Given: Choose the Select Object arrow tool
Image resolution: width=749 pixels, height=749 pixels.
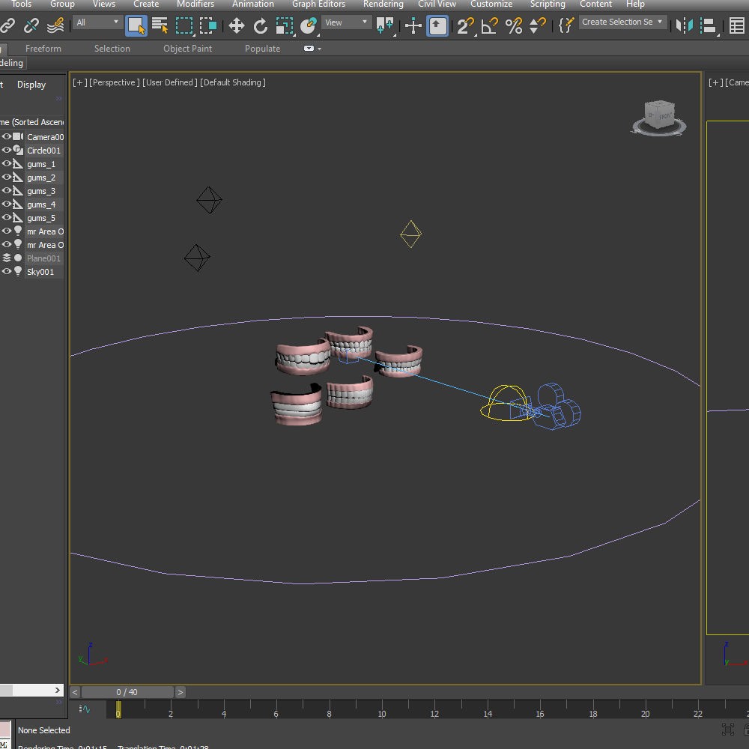Looking at the screenshot, I should click(136, 25).
